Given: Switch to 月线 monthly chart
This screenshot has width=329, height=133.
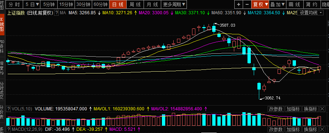Looking at the screenshot, I should pos(152,4).
